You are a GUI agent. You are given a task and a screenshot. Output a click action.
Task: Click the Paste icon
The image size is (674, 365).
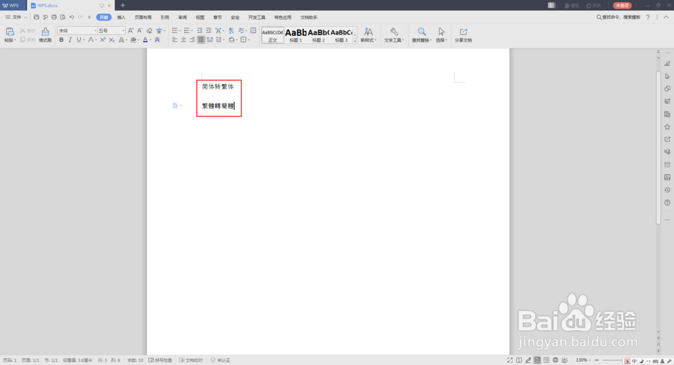9,32
